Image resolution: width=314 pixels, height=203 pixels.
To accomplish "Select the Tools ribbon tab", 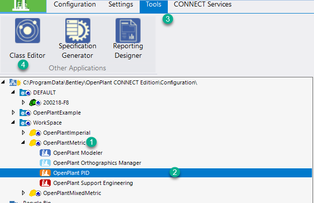I will [154, 6].
